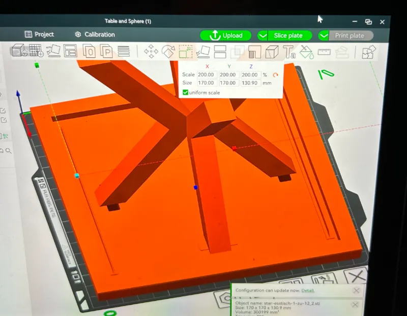
Task: Select the Lay on face tool
Action: [x=202, y=52]
